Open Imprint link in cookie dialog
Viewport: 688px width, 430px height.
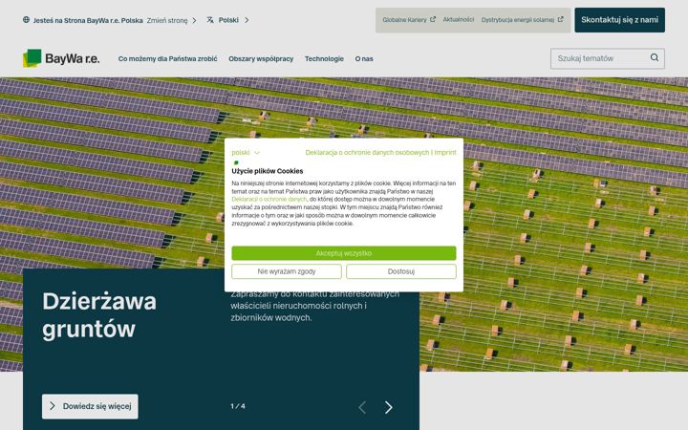445,152
